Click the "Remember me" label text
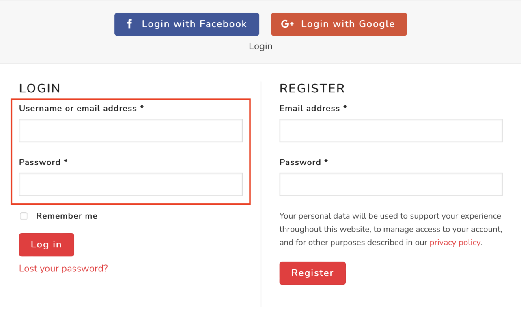Image resolution: width=521 pixels, height=324 pixels. click(x=67, y=216)
